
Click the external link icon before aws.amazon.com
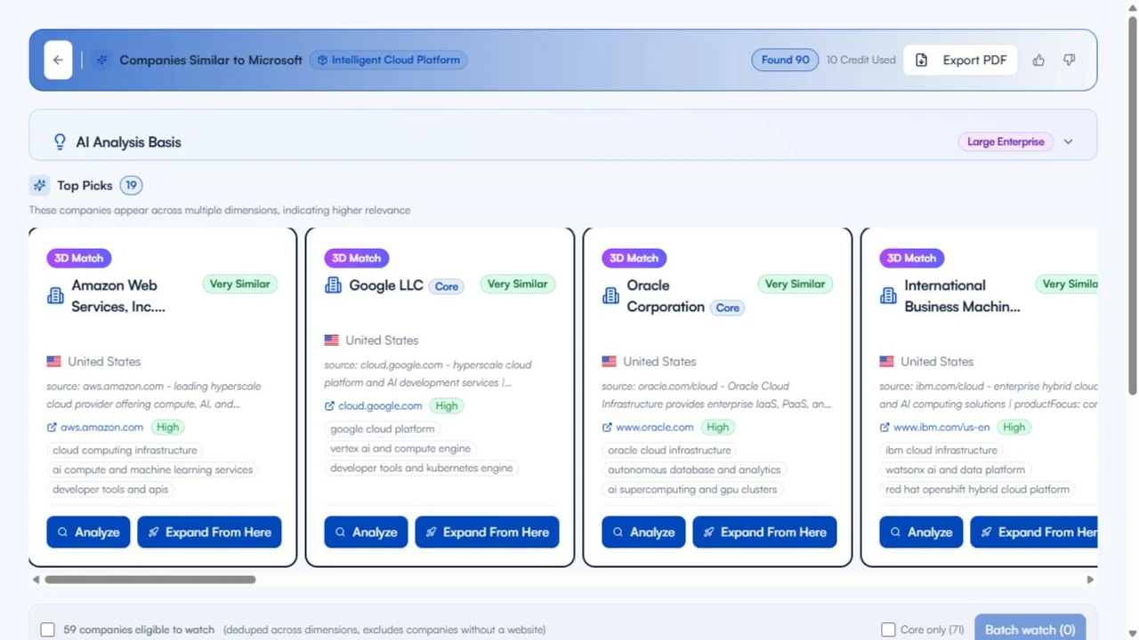tap(52, 428)
